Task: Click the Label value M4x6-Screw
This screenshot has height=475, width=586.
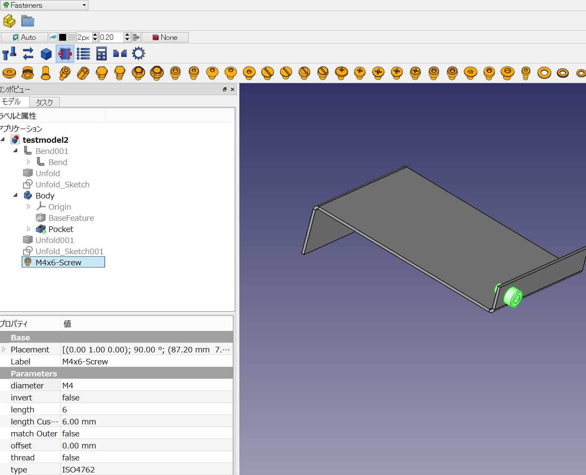Action: [147, 361]
